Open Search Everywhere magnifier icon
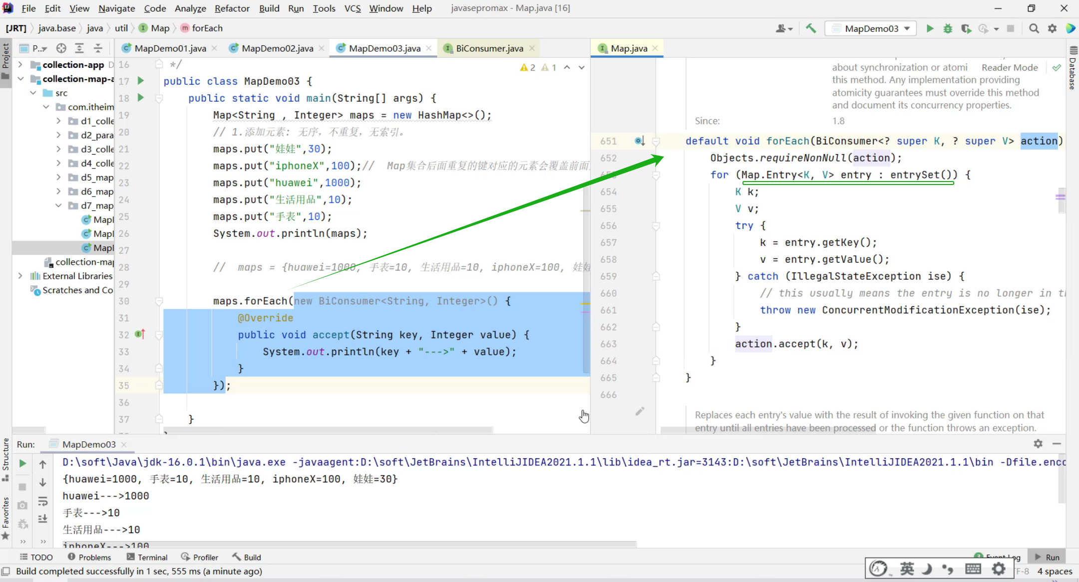This screenshot has height=582, width=1079. (x=1034, y=28)
